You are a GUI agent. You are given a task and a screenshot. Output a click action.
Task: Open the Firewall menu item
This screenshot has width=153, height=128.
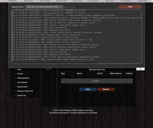click(x=20, y=74)
